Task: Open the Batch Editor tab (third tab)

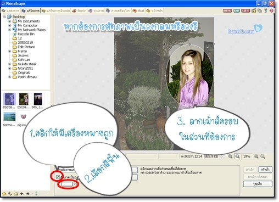Action: click(x=55, y=11)
